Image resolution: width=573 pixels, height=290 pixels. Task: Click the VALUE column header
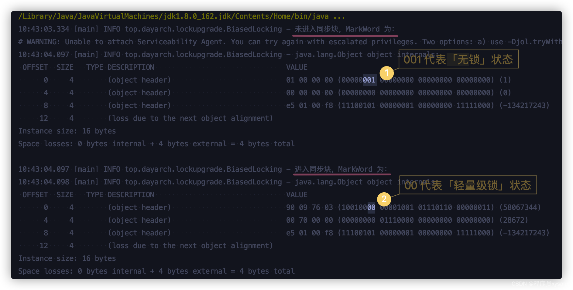click(x=297, y=67)
